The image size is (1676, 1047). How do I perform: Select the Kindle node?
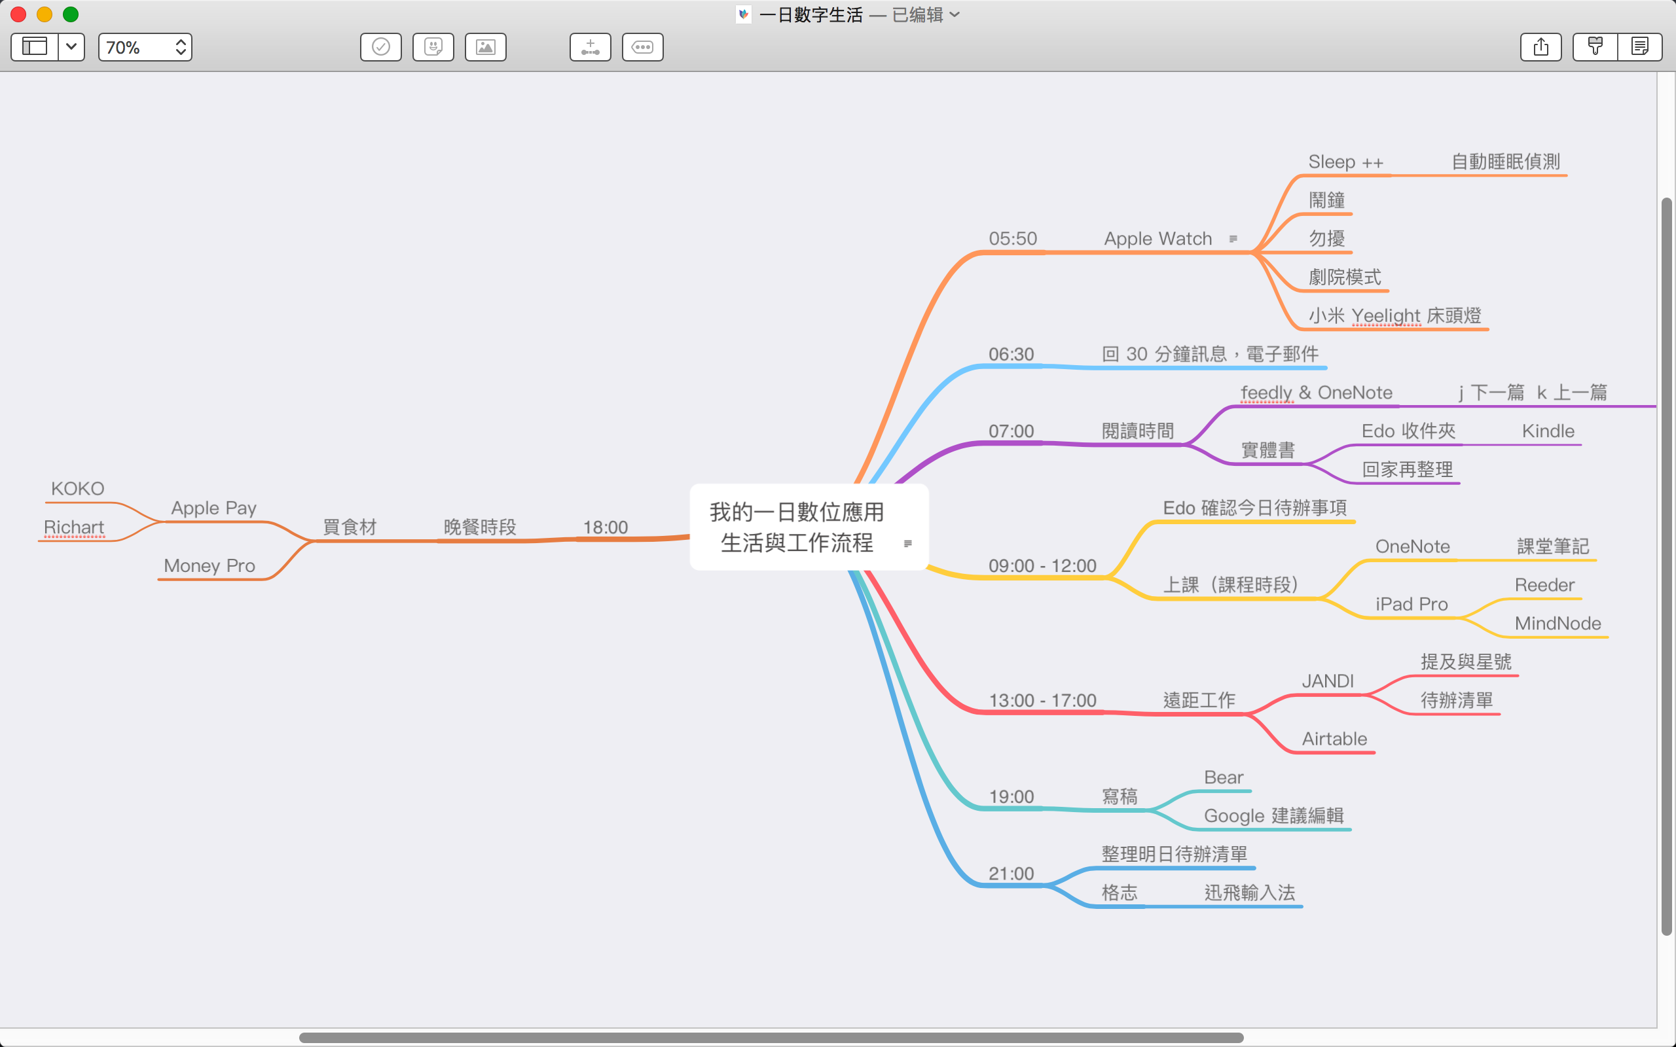coord(1548,431)
